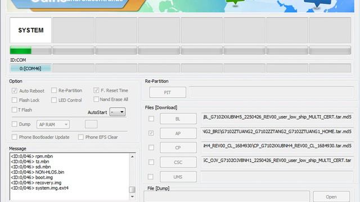Tick the UMS file checkbox

point(151,177)
